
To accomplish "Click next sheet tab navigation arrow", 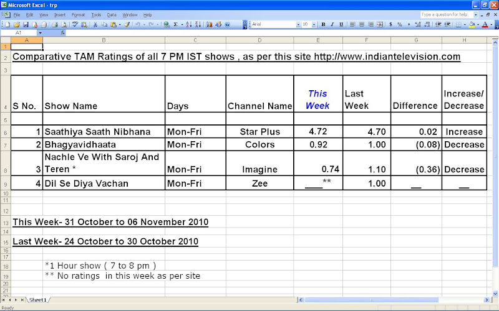I will [16, 300].
